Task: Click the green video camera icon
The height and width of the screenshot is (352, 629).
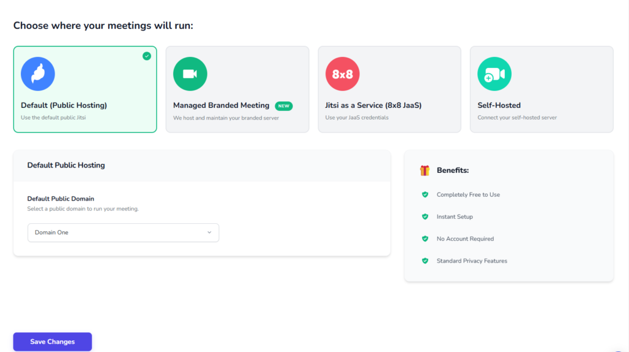Action: point(190,74)
